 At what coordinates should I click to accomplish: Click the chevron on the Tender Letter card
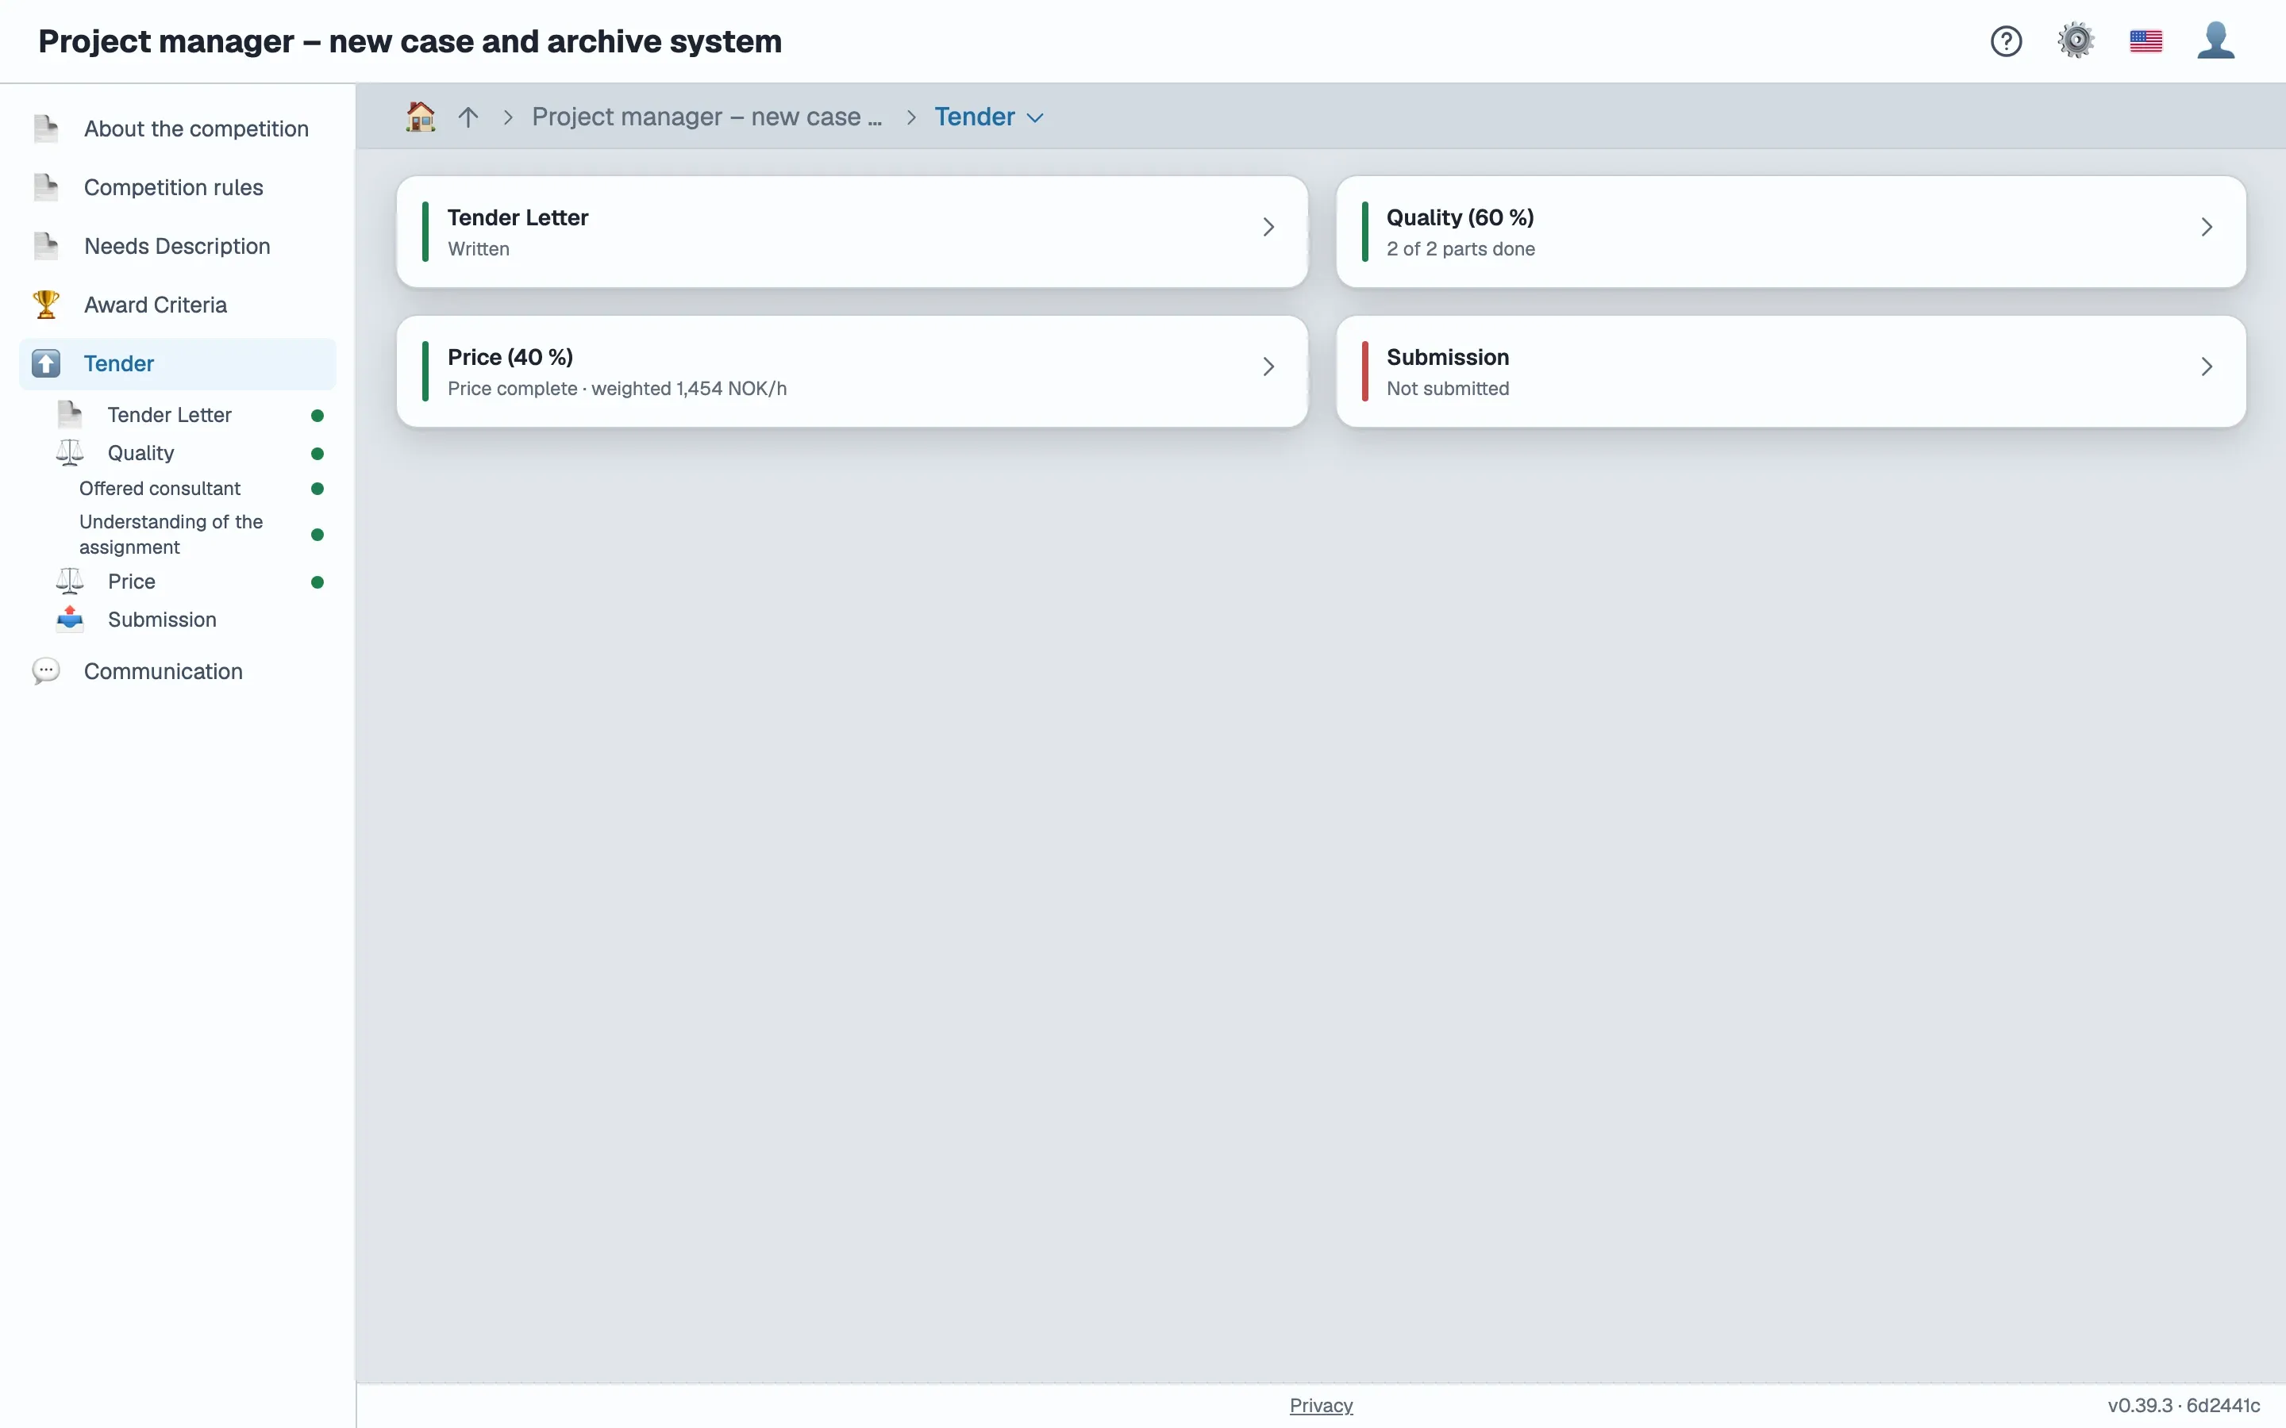[1268, 227]
